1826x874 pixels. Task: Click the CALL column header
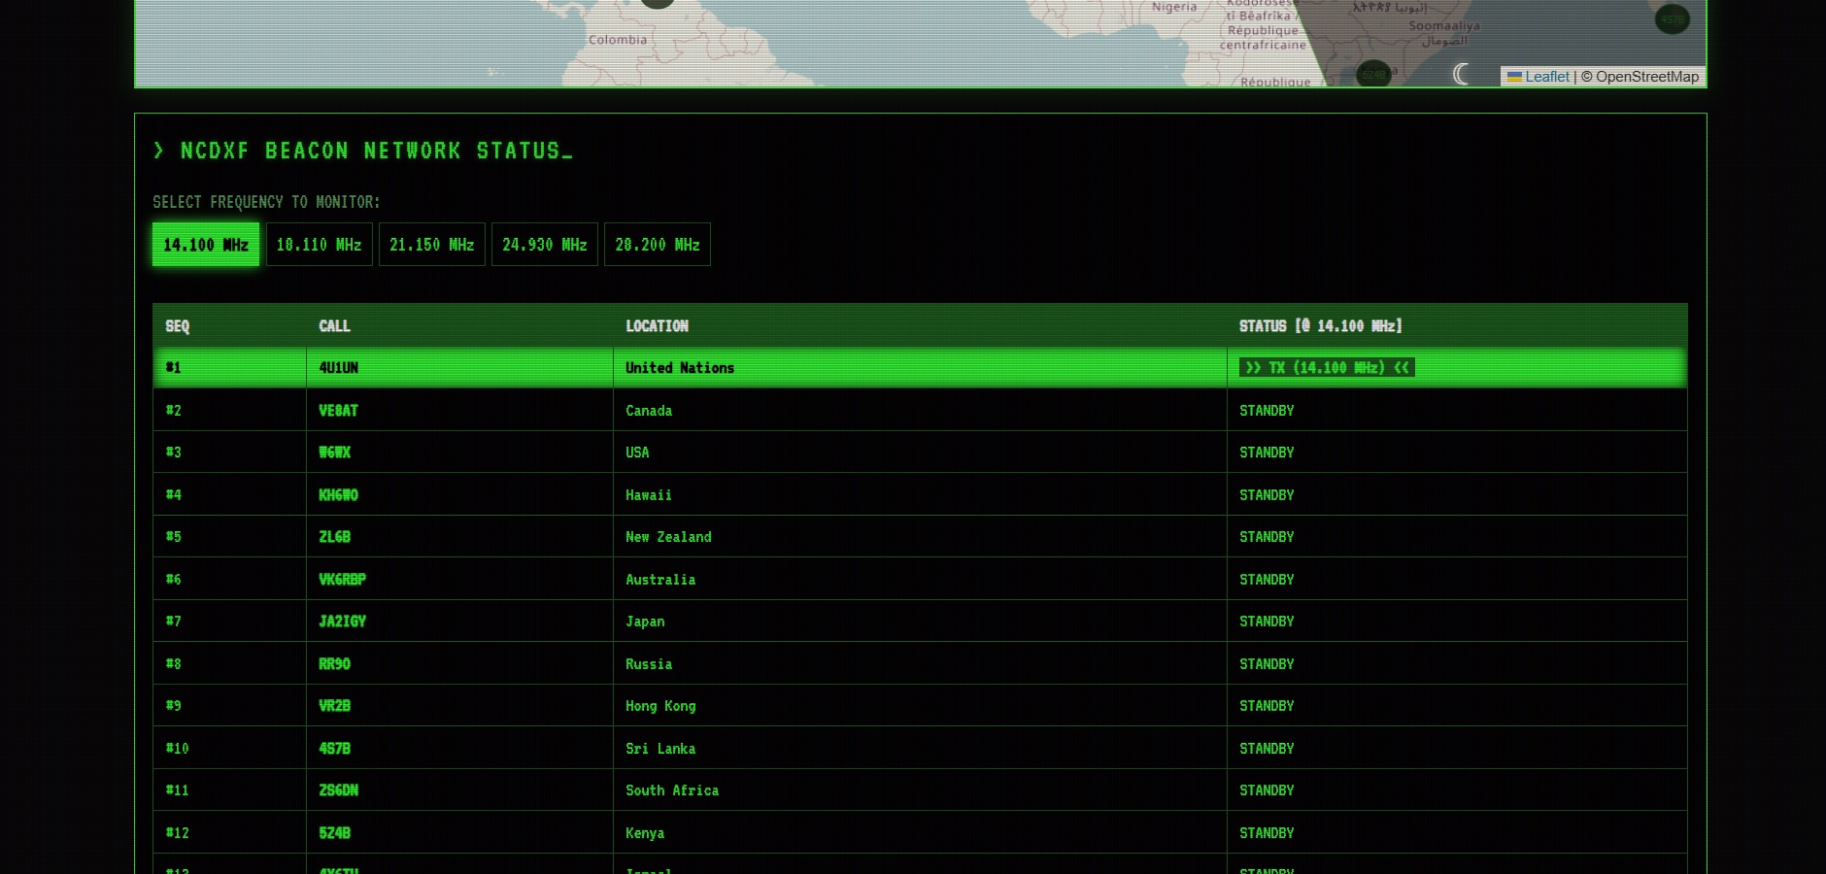[x=335, y=326]
